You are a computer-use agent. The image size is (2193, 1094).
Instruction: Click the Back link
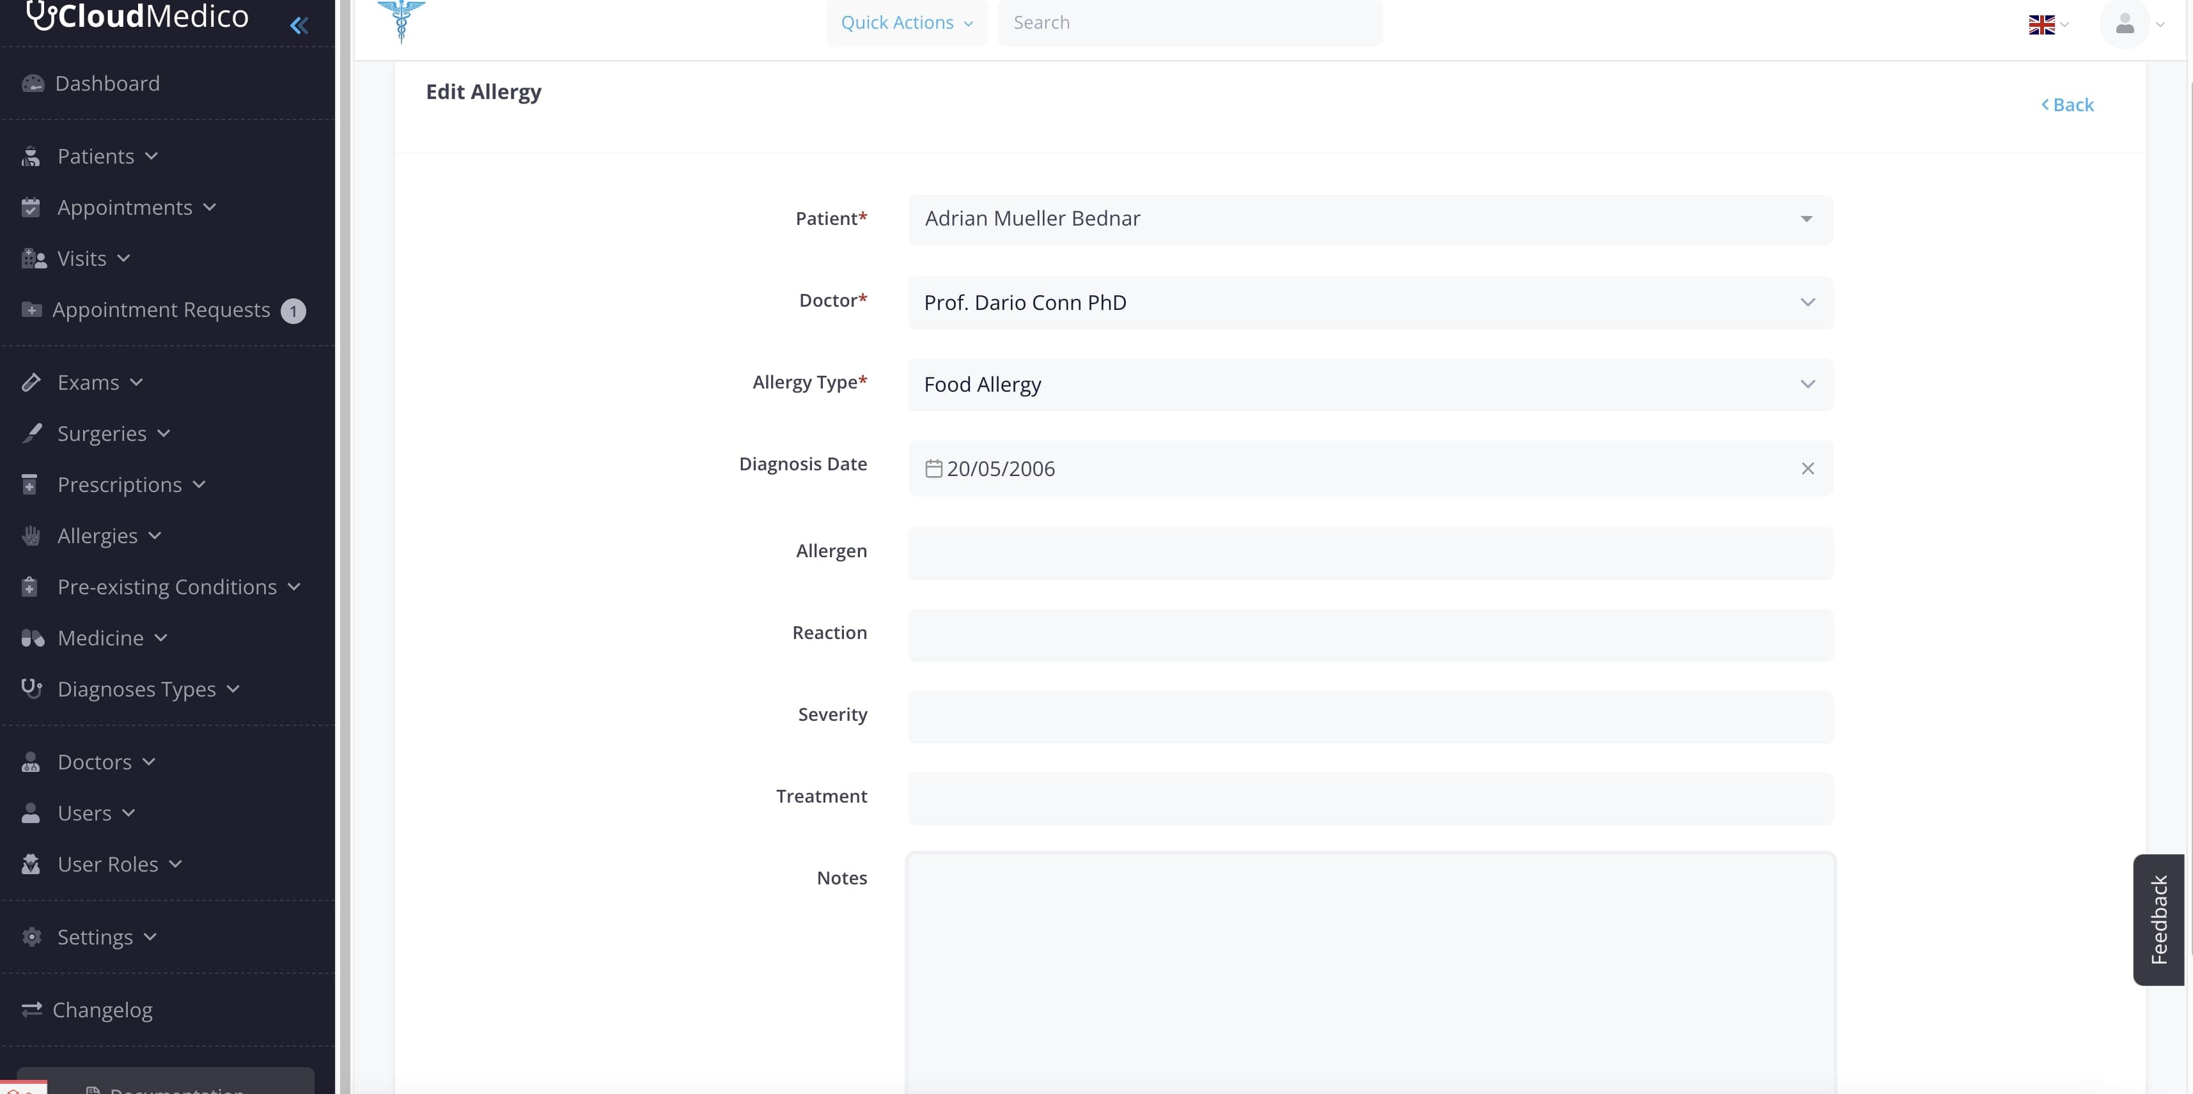[2068, 104]
